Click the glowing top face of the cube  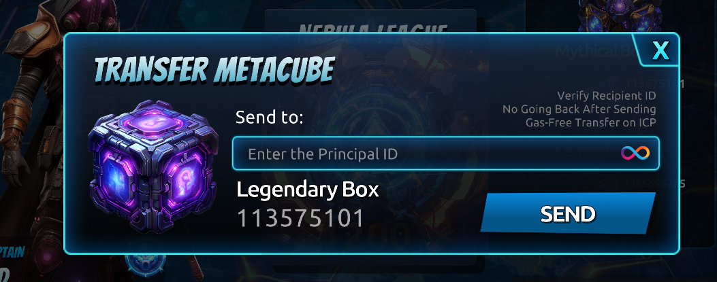point(154,122)
